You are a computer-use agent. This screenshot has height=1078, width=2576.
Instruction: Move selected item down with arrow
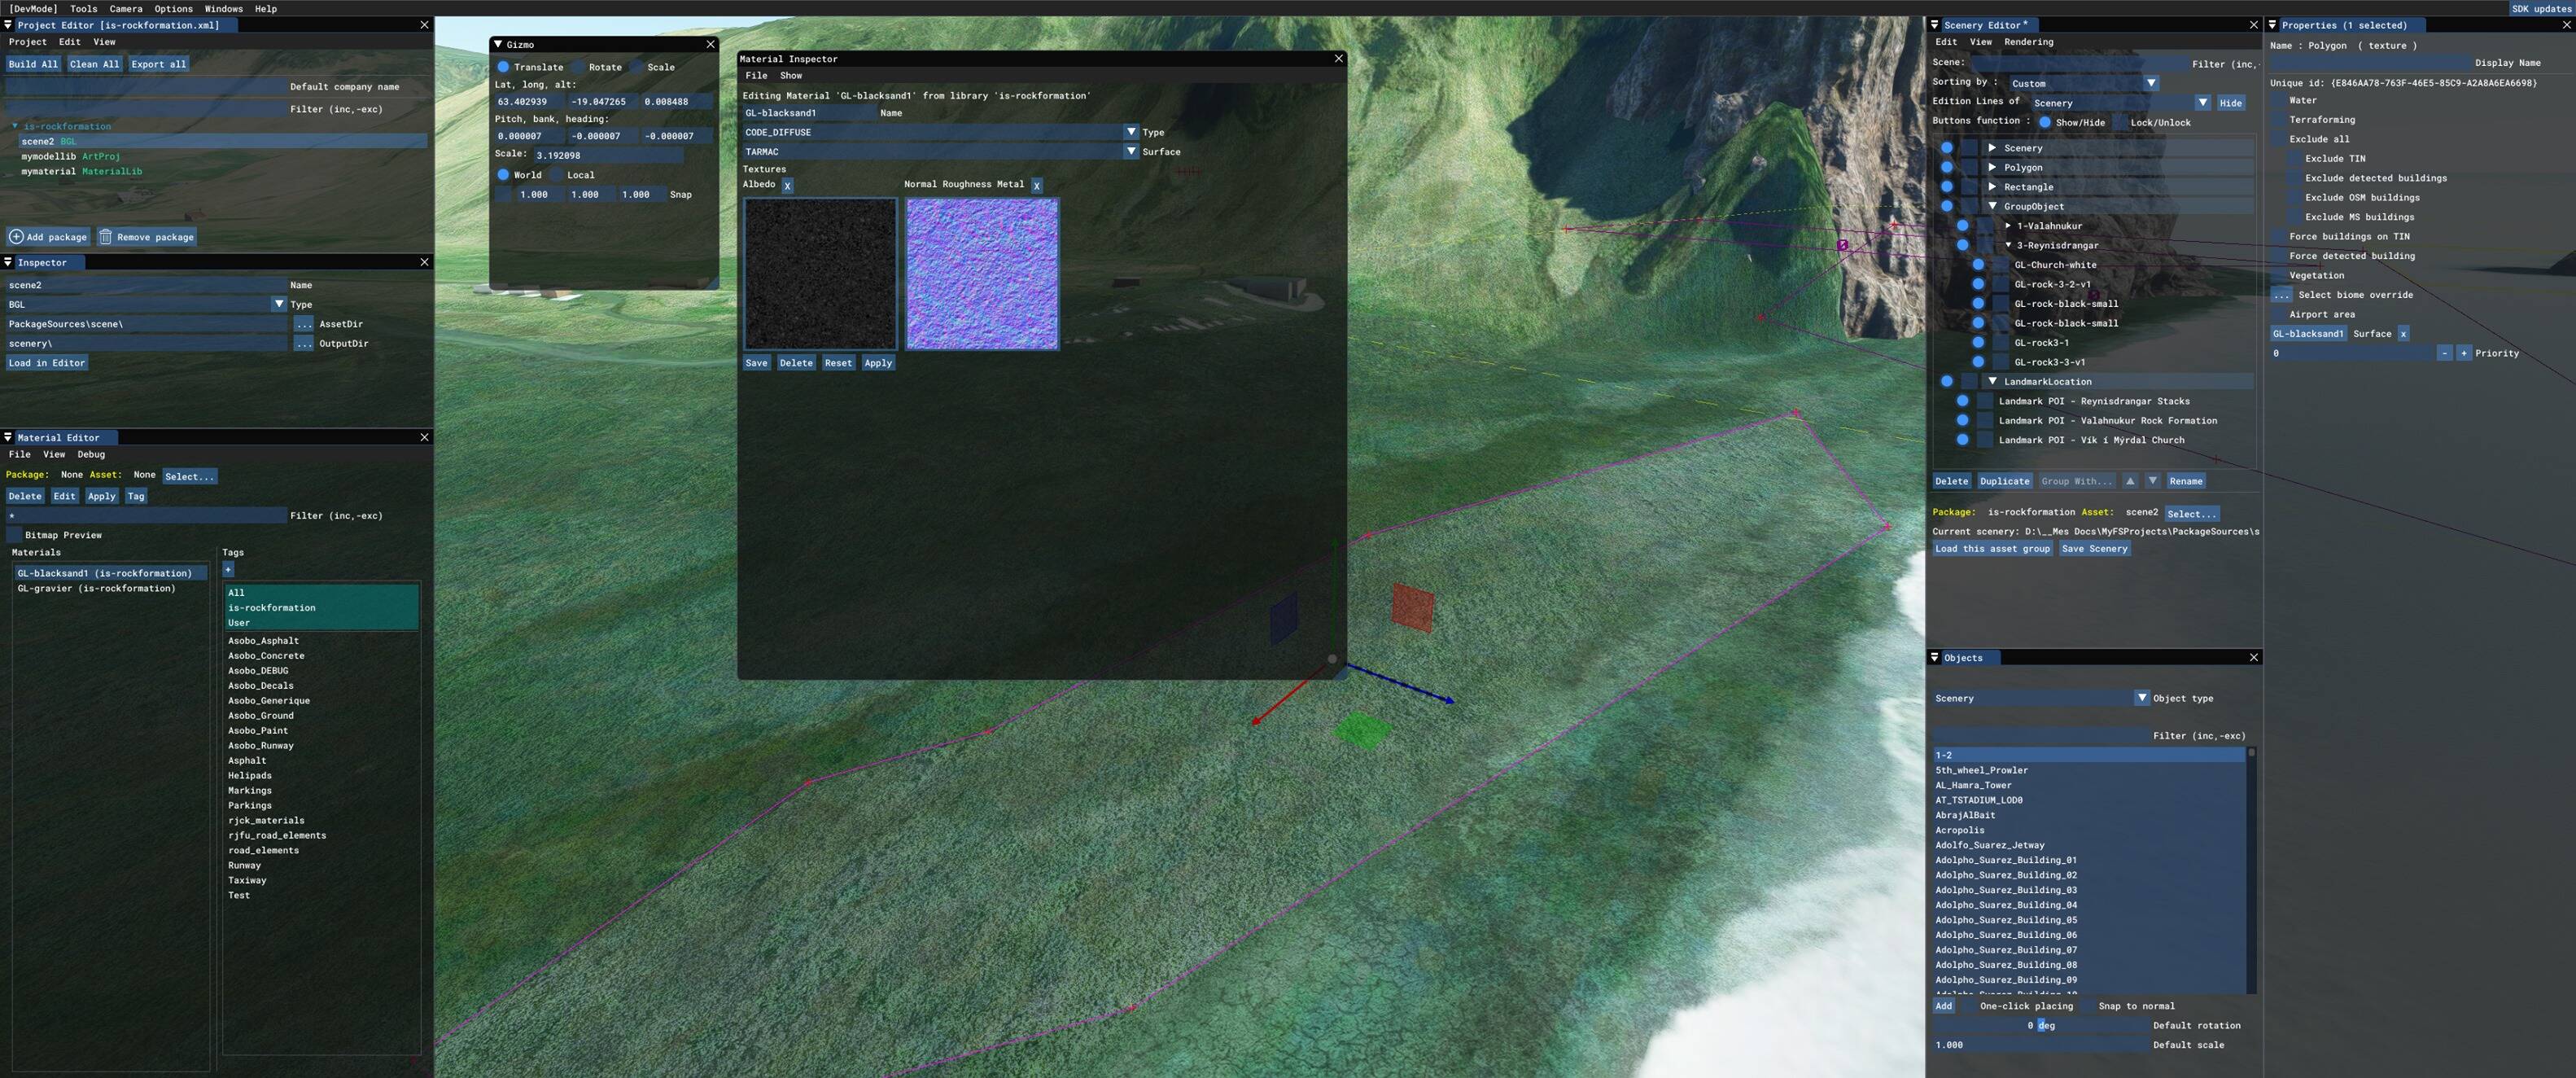pyautogui.click(x=2153, y=481)
